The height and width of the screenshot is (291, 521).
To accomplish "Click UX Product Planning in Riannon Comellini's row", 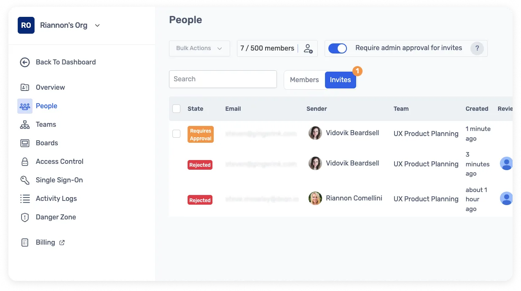I will coord(426,199).
